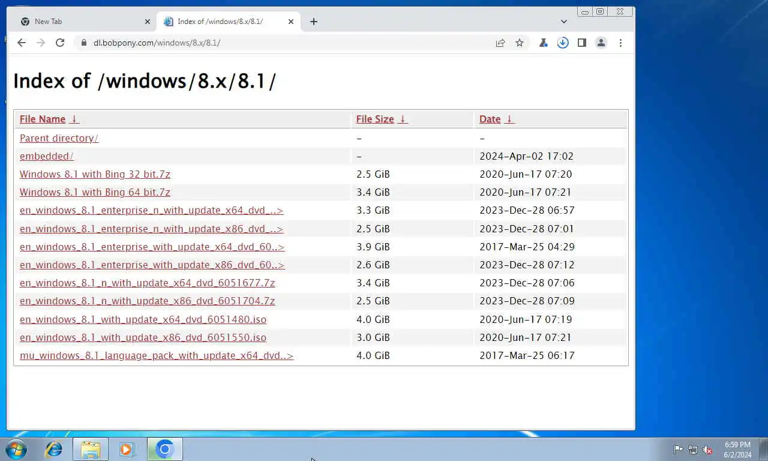Open en_windows_8.1_enterprise_with_update_x86 link
Viewport: 768px width, 461px height.
(x=152, y=265)
